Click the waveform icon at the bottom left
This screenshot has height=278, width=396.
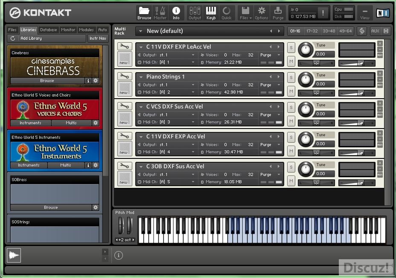(x=14, y=255)
